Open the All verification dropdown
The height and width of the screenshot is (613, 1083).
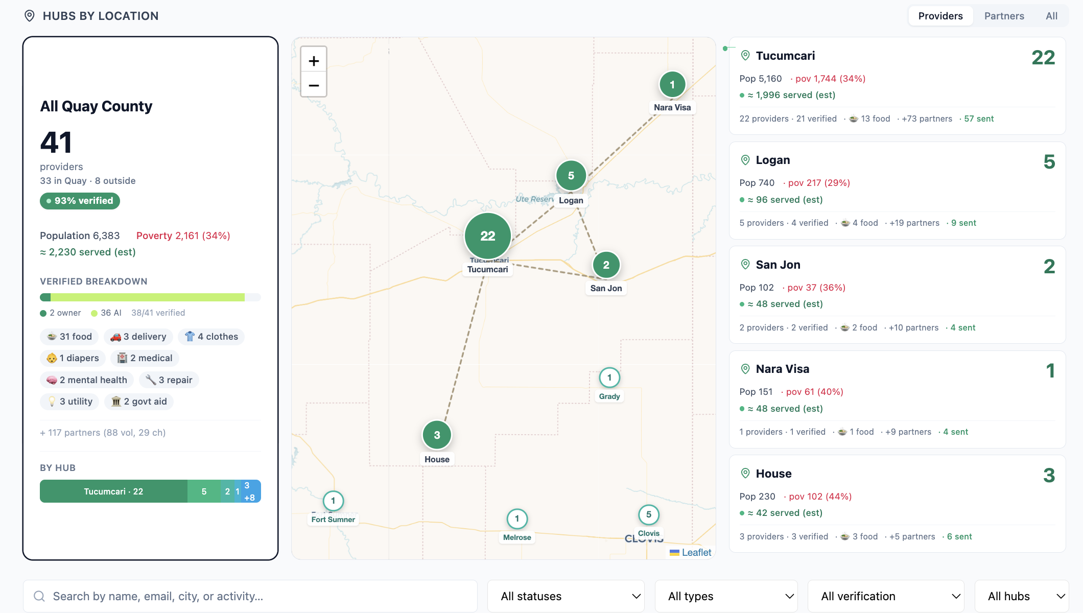[x=886, y=596]
